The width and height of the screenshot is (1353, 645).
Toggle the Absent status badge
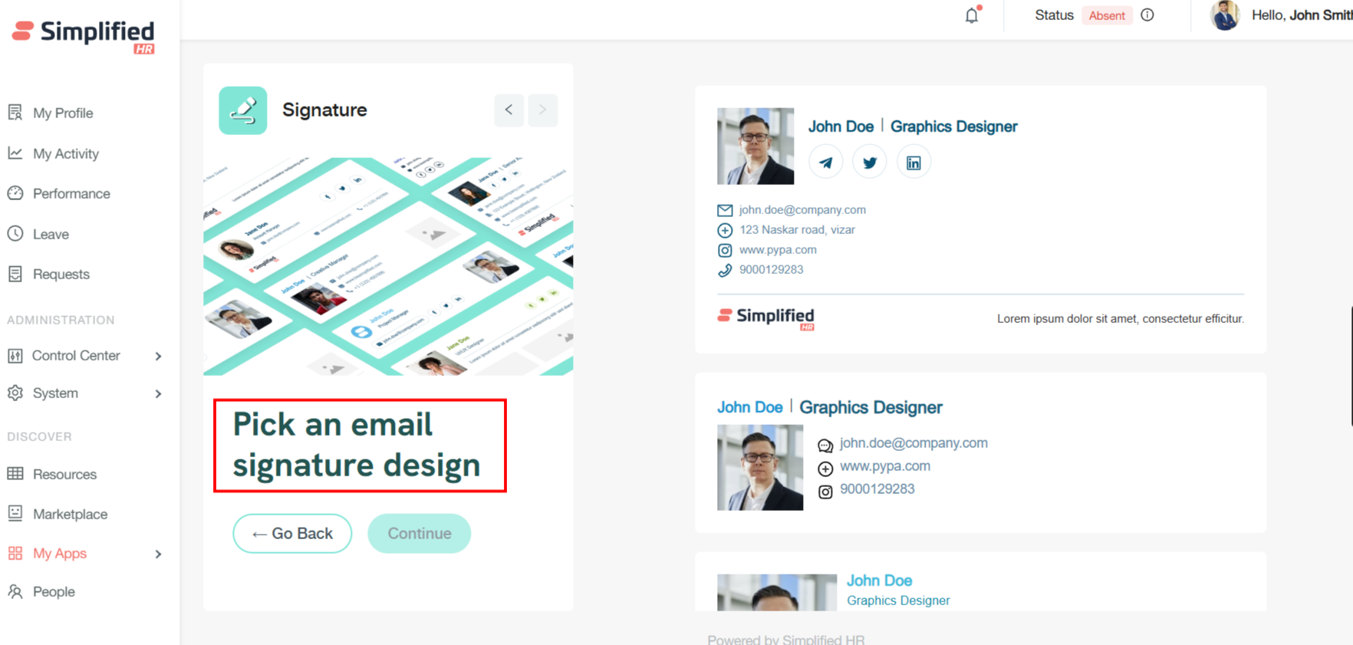(x=1106, y=15)
